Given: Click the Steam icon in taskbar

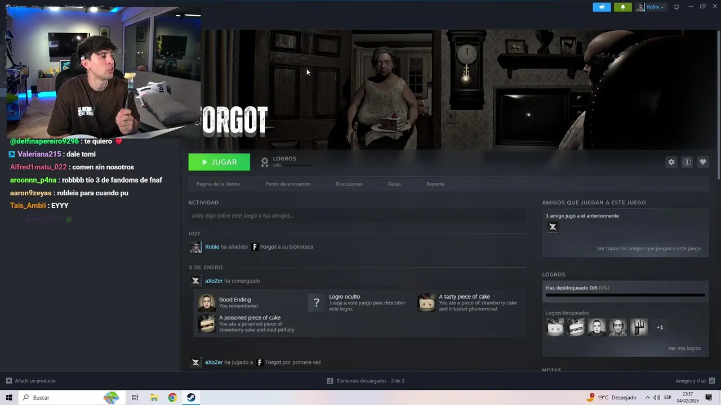Looking at the screenshot, I should point(191,398).
